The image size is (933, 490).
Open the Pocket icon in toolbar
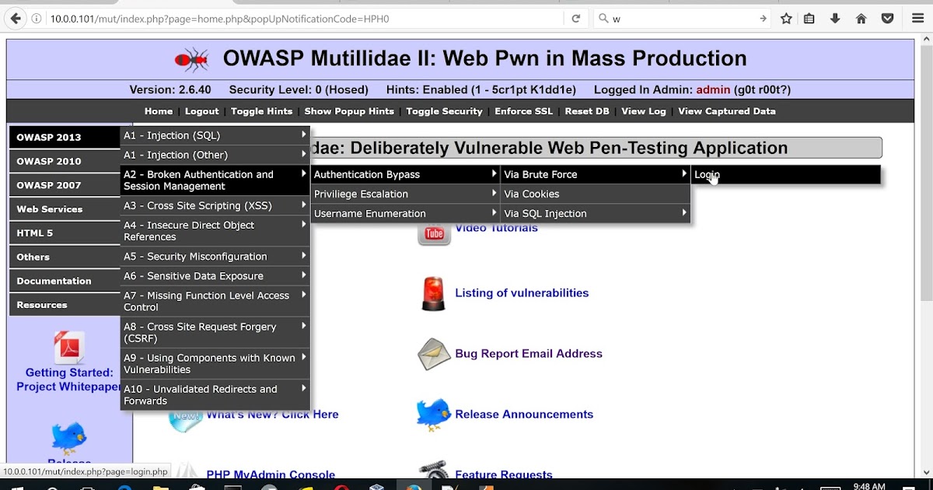[x=886, y=19]
